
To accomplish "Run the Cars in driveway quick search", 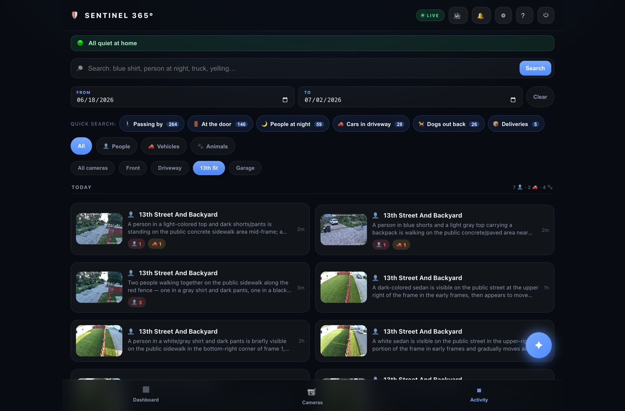I will click(x=371, y=124).
